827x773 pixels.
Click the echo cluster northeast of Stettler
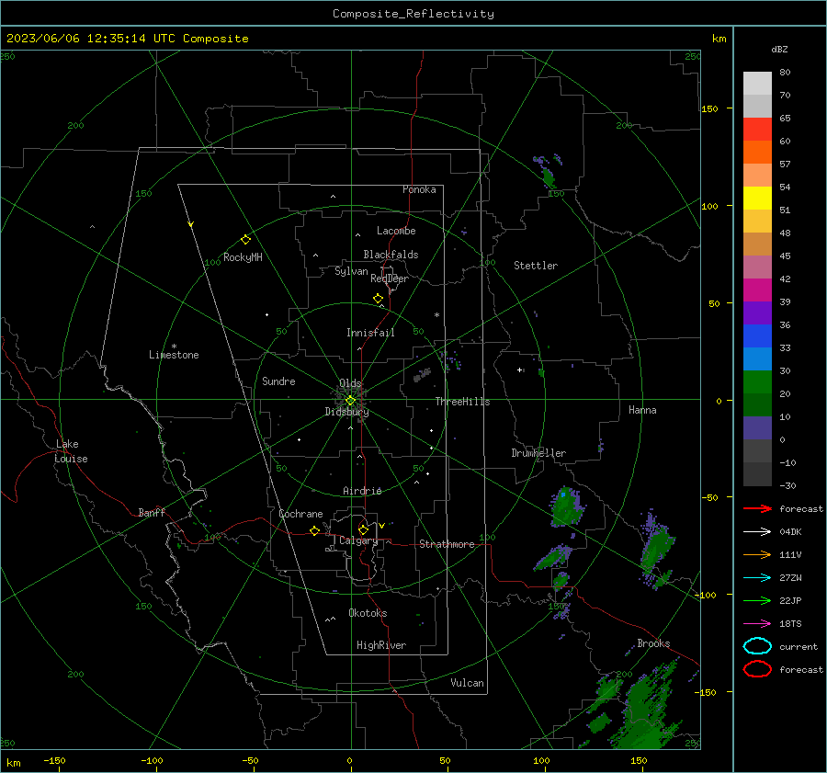pyautogui.click(x=548, y=171)
